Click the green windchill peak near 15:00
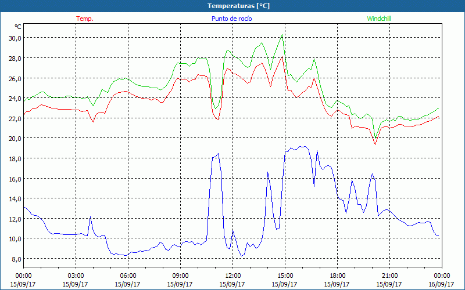The image size is (465, 290). [x=282, y=35]
